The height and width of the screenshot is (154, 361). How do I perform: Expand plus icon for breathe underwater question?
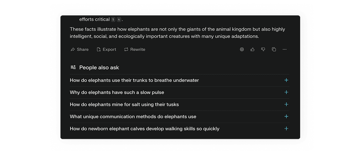(x=286, y=80)
